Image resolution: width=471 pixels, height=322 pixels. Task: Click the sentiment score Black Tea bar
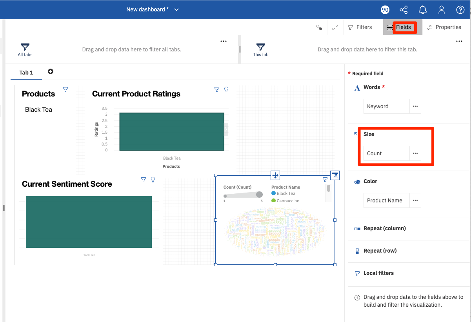(x=89, y=222)
